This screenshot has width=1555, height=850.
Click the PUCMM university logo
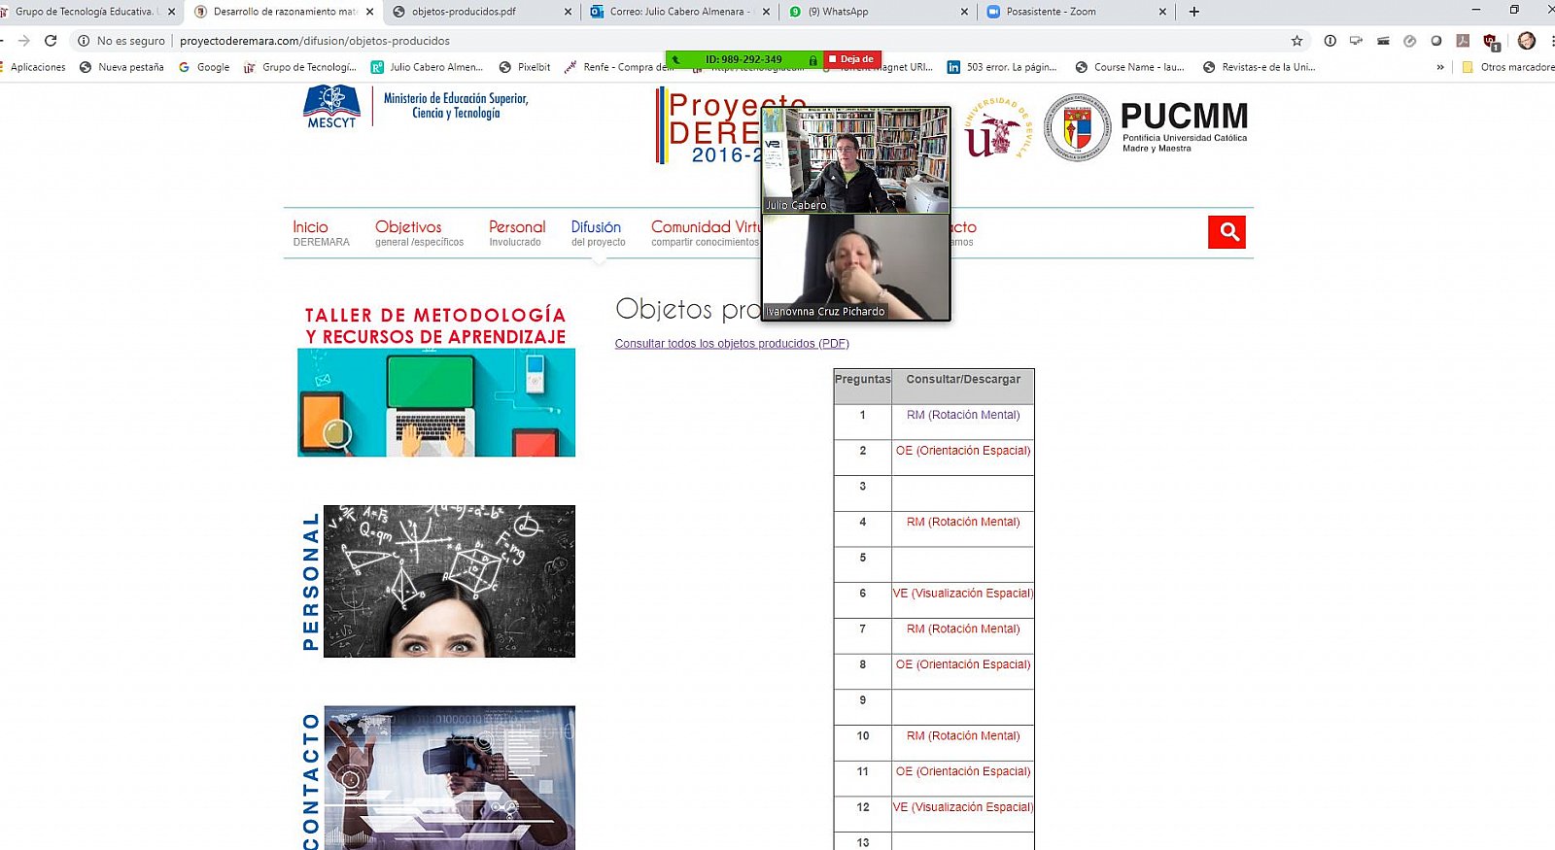pos(1147,127)
